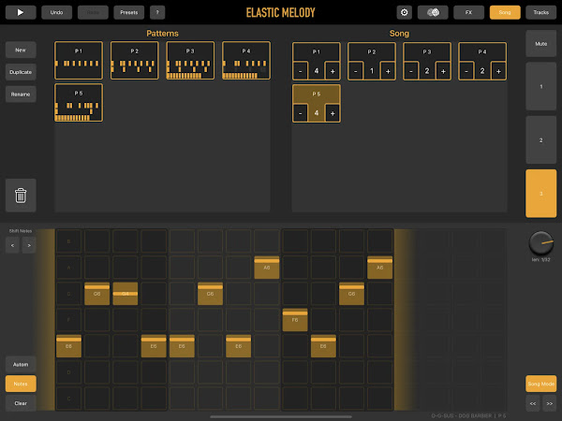
Task: Decrease repeats of song slot P 1
Action: pyautogui.click(x=301, y=71)
